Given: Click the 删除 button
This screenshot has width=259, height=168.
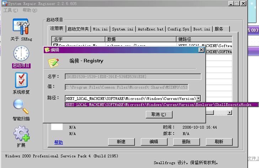Looking at the screenshot, I should 186,142.
